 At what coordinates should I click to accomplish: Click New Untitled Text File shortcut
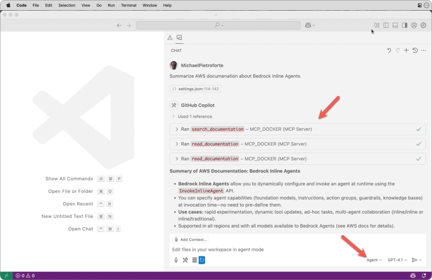tap(77, 216)
